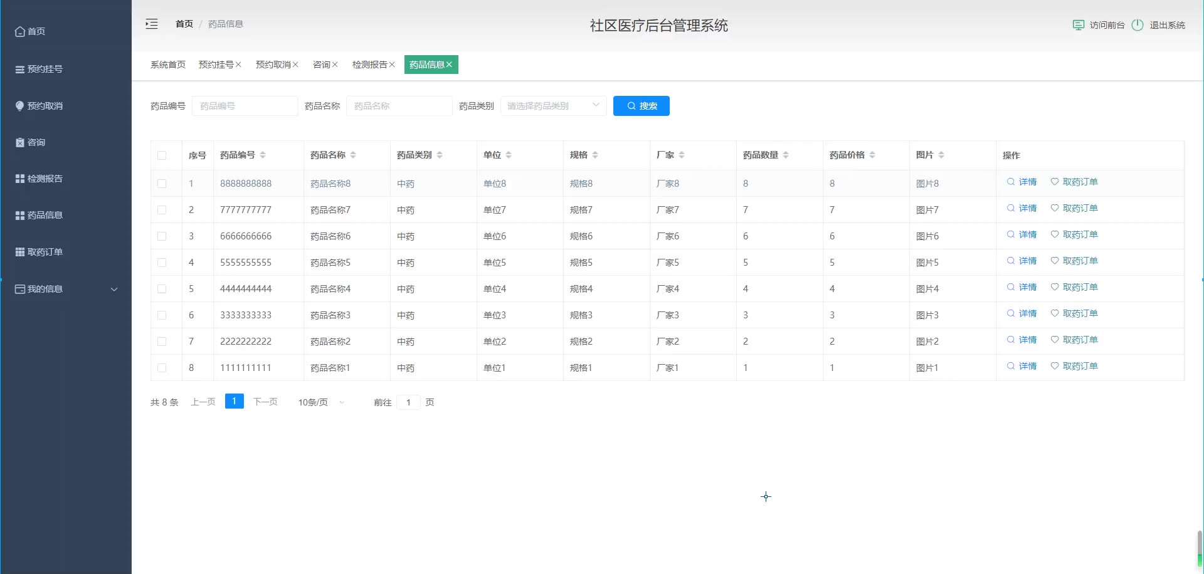The image size is (1204, 574).
Task: Collapse the sidebar with the hamburger icon
Action: [152, 24]
